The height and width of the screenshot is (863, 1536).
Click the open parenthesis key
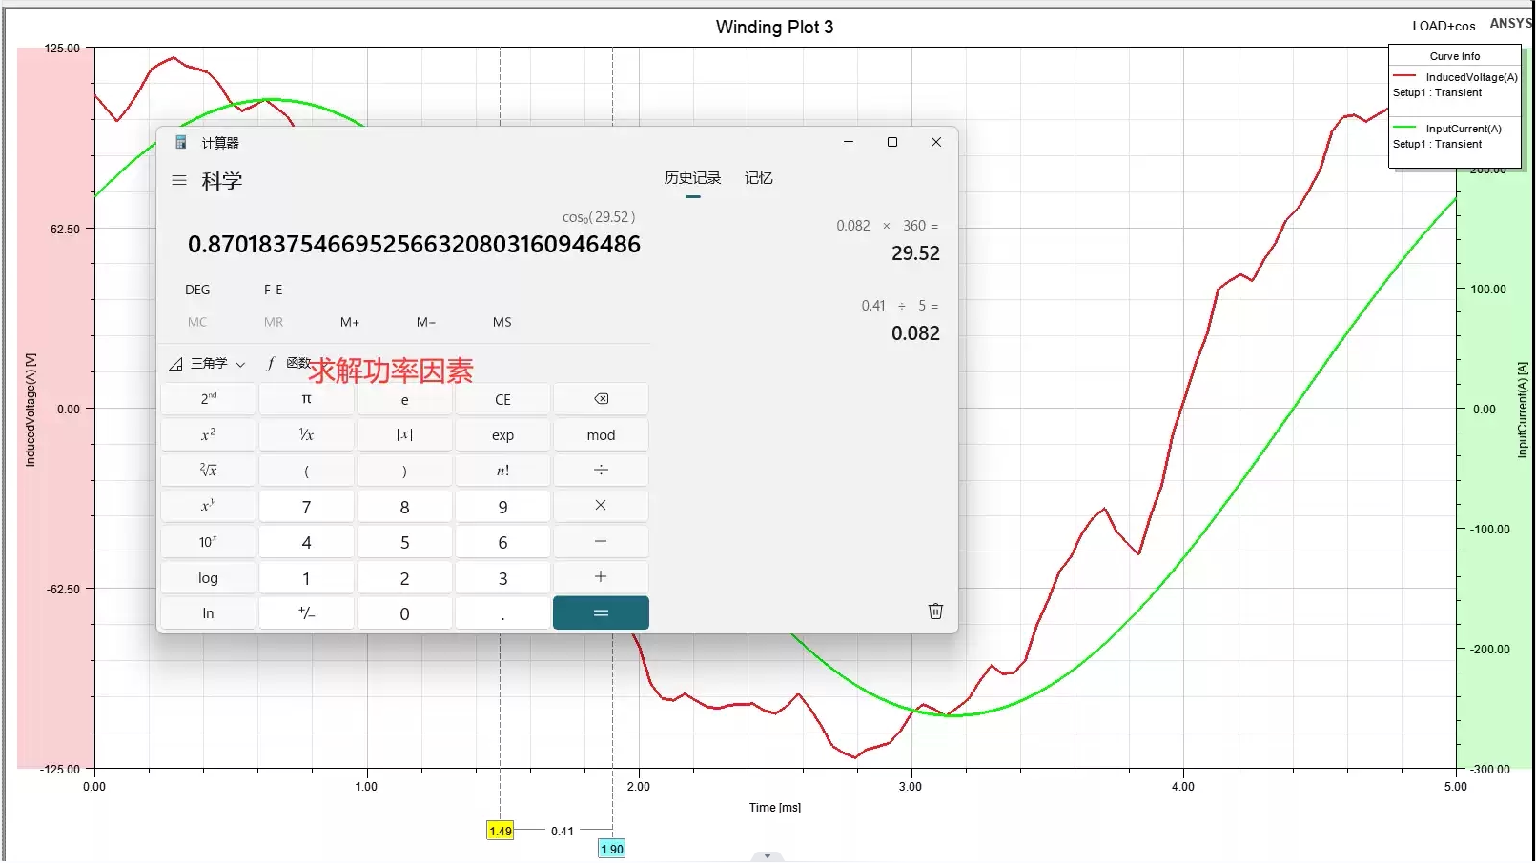click(x=306, y=471)
